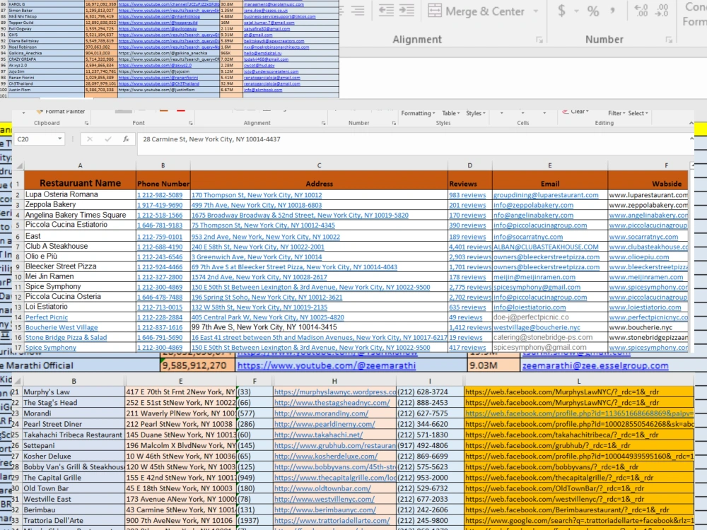
Task: Select the Justin Flom cell in top sheet
Action: point(46,90)
